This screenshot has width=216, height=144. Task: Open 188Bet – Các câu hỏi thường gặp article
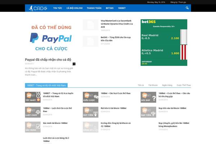pyautogui.click(x=174, y=95)
